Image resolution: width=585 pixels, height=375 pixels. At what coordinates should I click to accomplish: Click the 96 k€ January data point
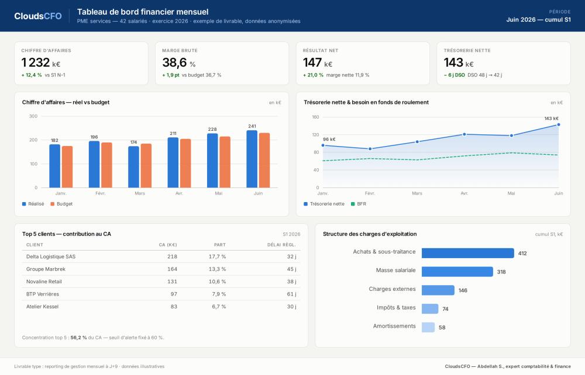click(323, 145)
